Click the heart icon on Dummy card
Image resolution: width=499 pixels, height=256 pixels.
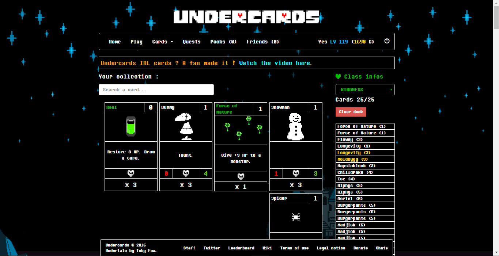click(186, 173)
